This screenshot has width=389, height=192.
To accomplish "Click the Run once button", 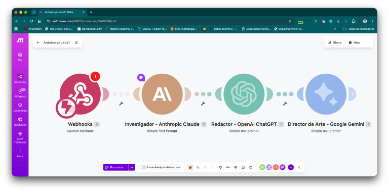I will (x=115, y=167).
